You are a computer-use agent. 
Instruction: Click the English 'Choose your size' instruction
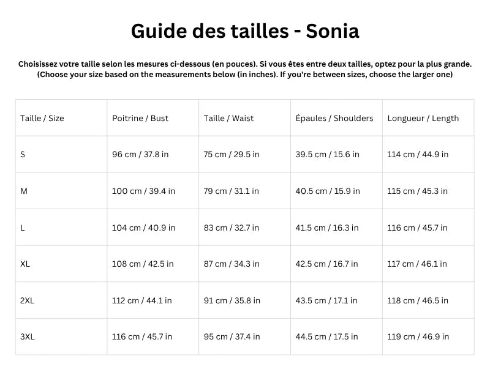pos(245,75)
